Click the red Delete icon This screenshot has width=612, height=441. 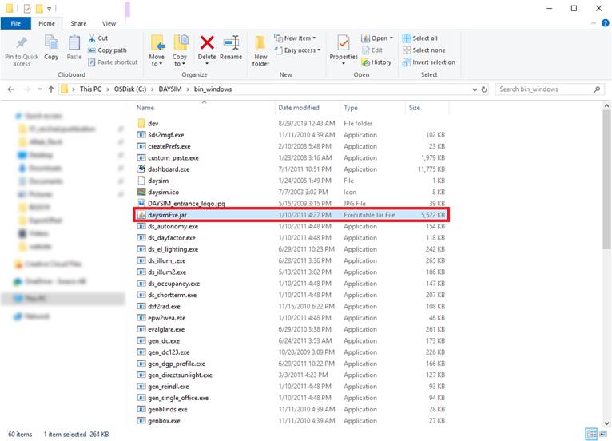coord(207,42)
